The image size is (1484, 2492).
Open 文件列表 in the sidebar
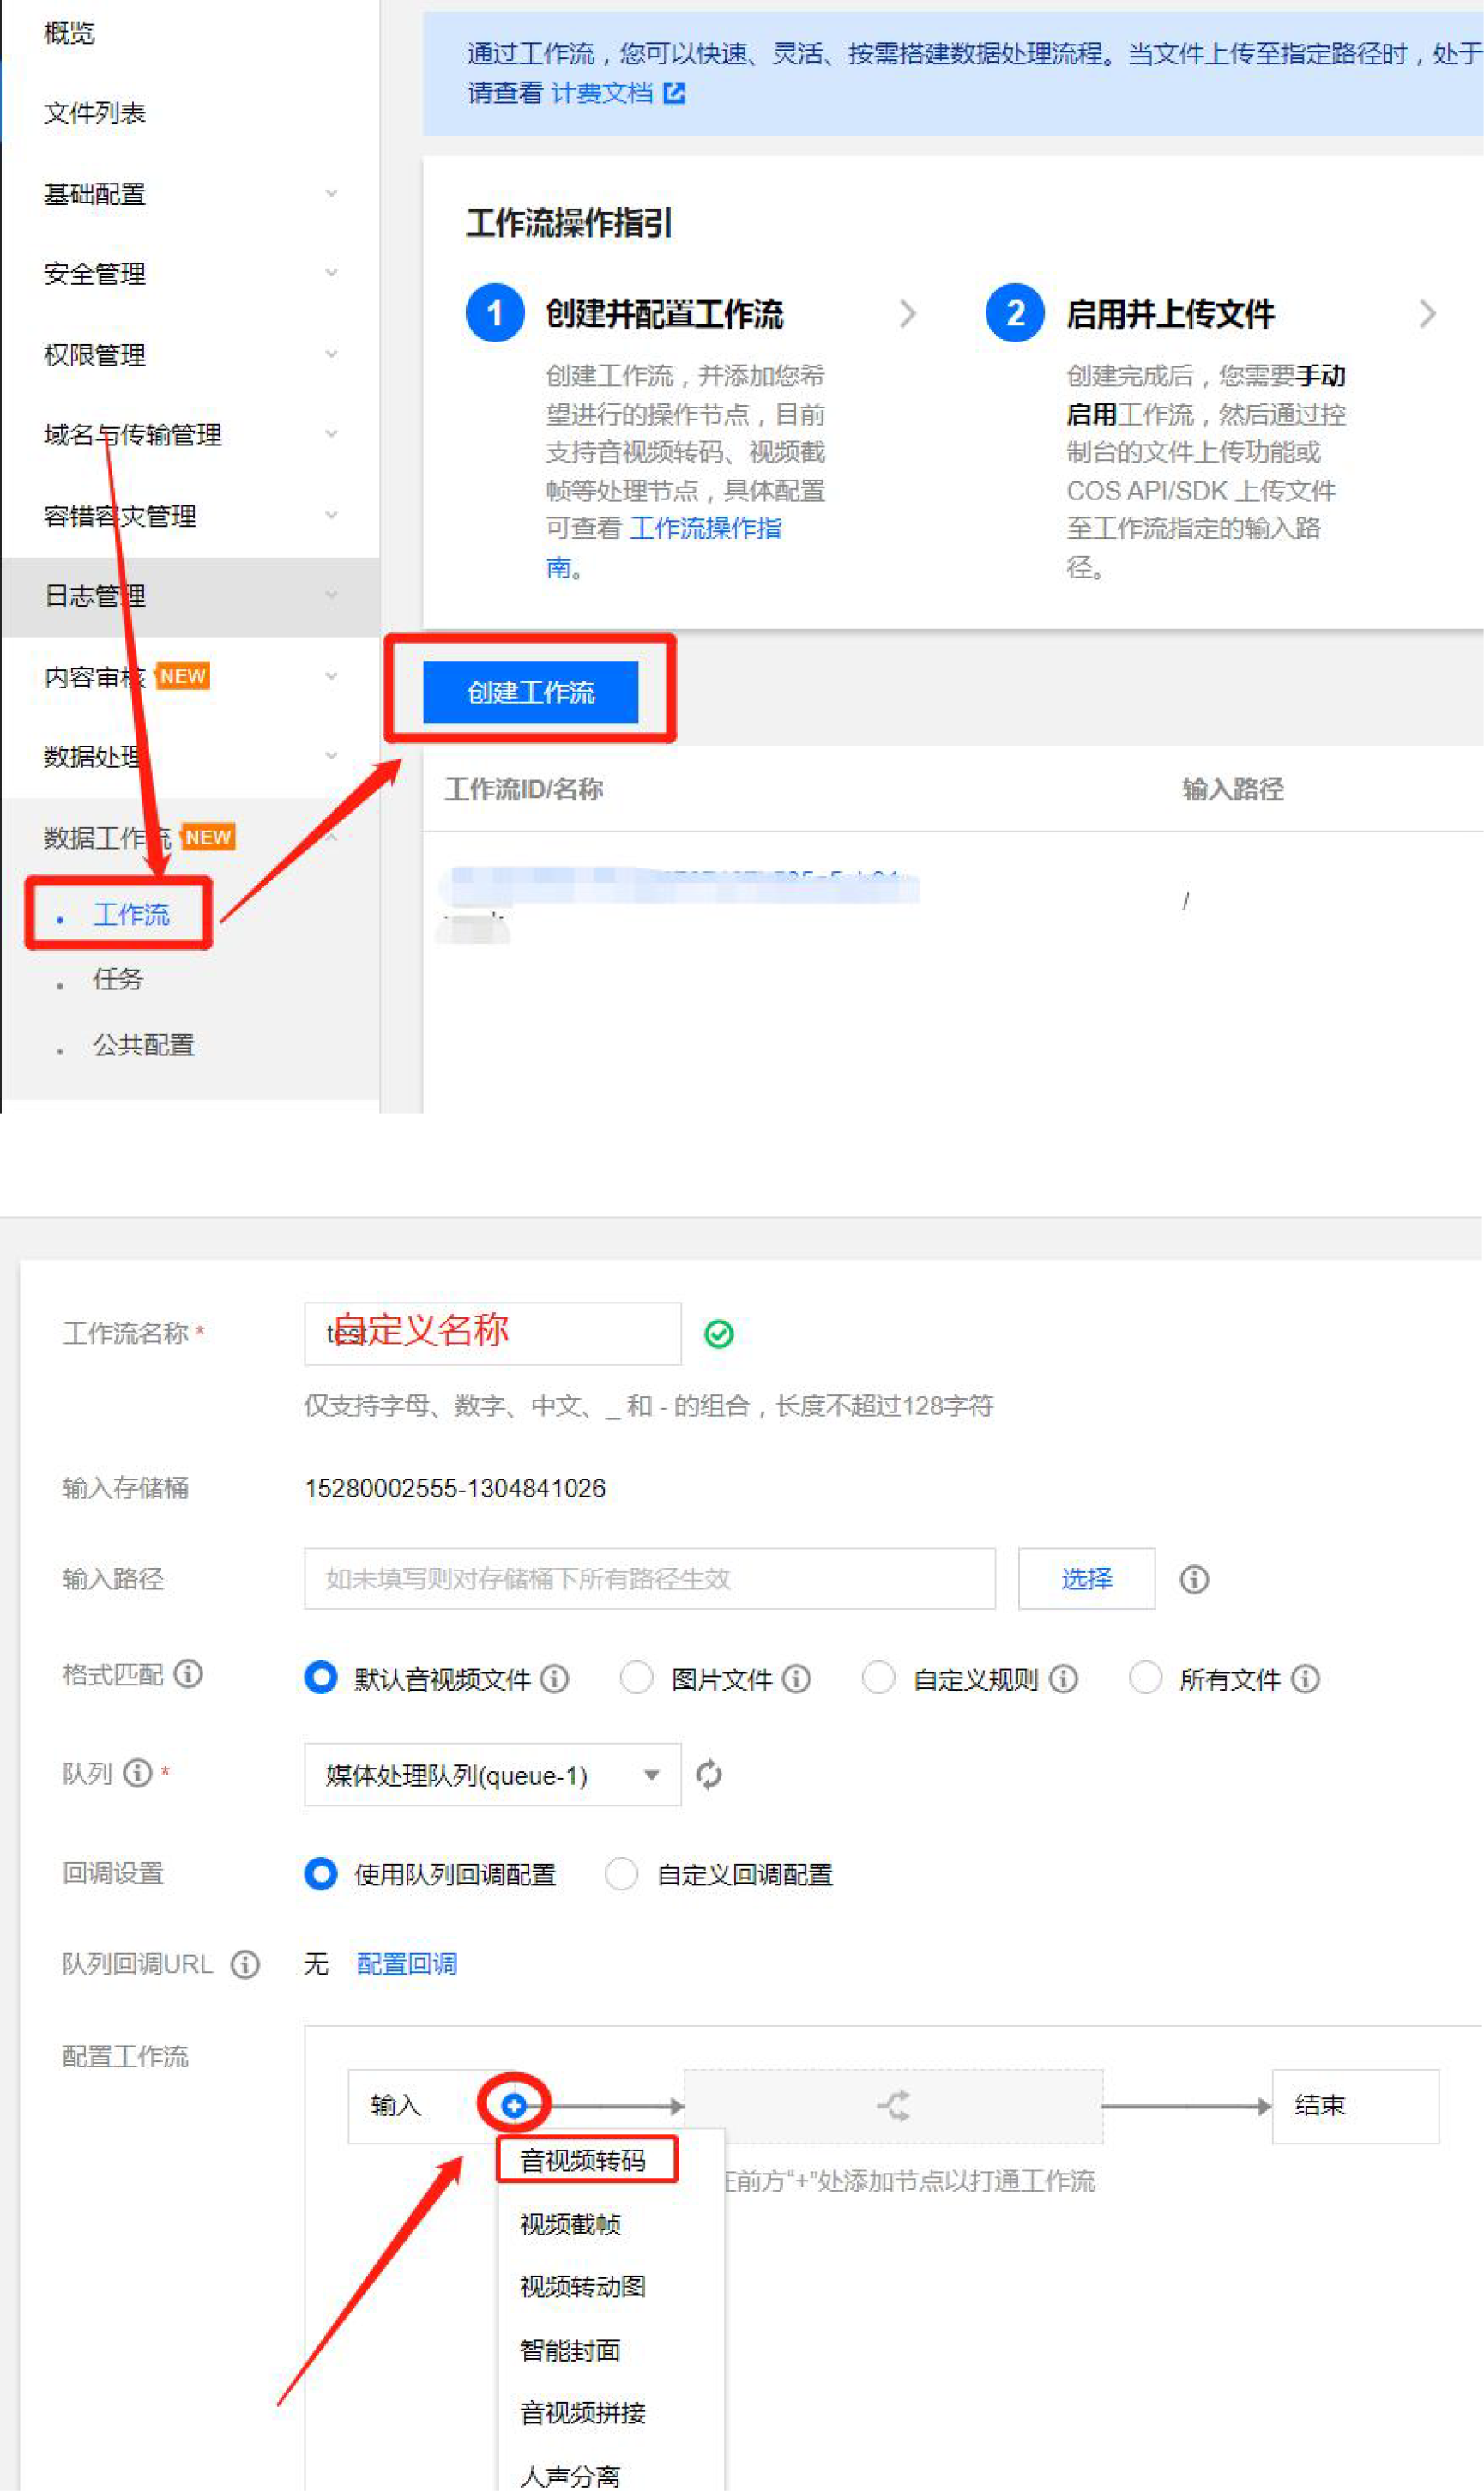[x=95, y=113]
